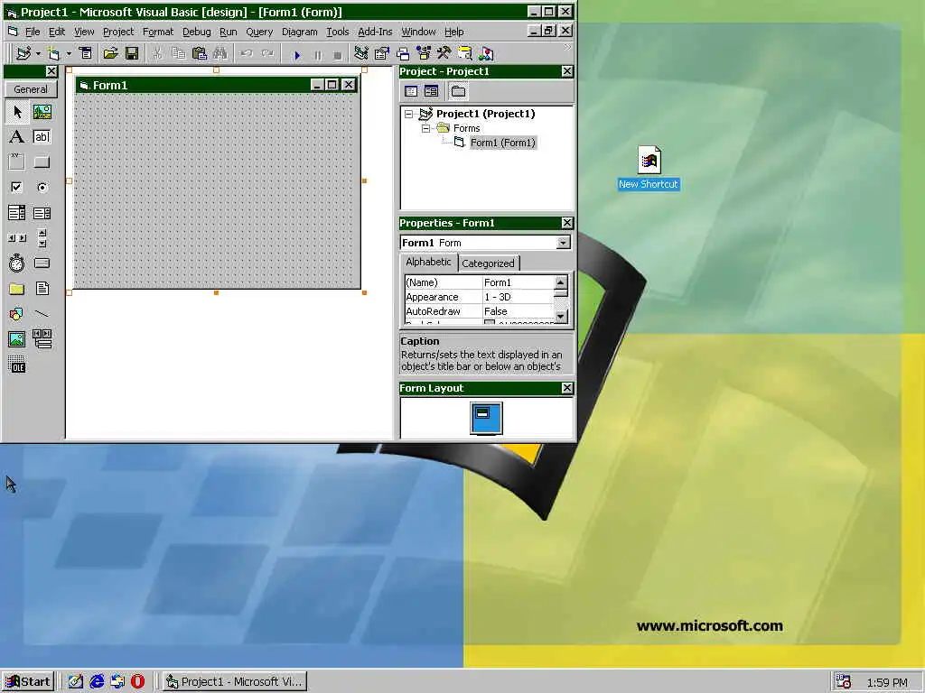Select the Label control tool

(17, 137)
